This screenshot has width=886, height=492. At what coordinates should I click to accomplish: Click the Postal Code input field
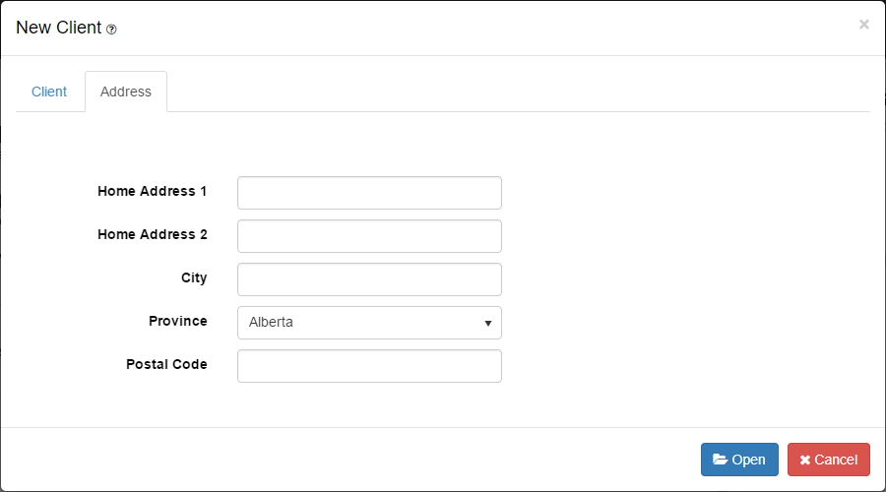click(x=369, y=366)
